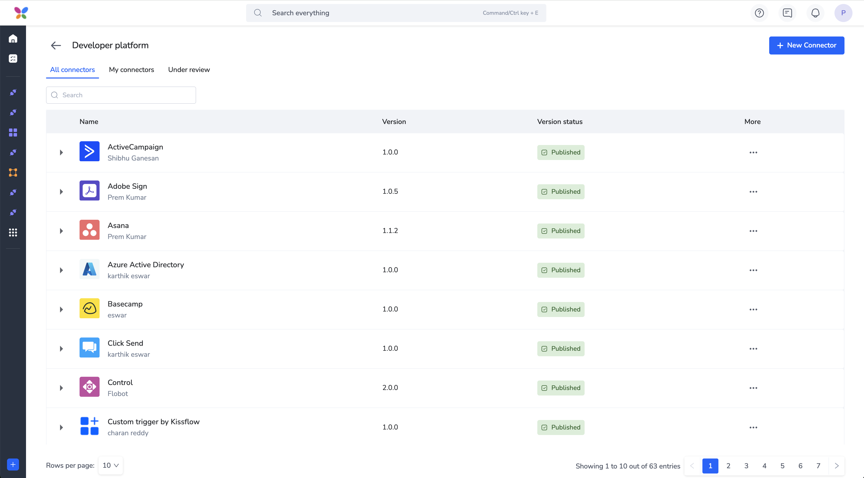The image size is (864, 478).
Task: Click the Published badge for Basecamp
Action: coord(561,309)
